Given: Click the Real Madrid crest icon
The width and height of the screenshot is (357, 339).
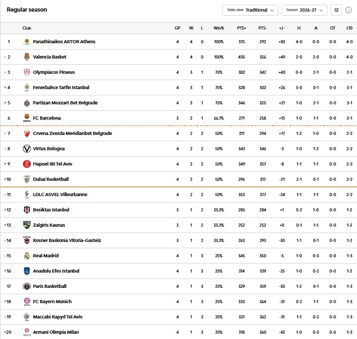Looking at the screenshot, I should click(27, 256).
